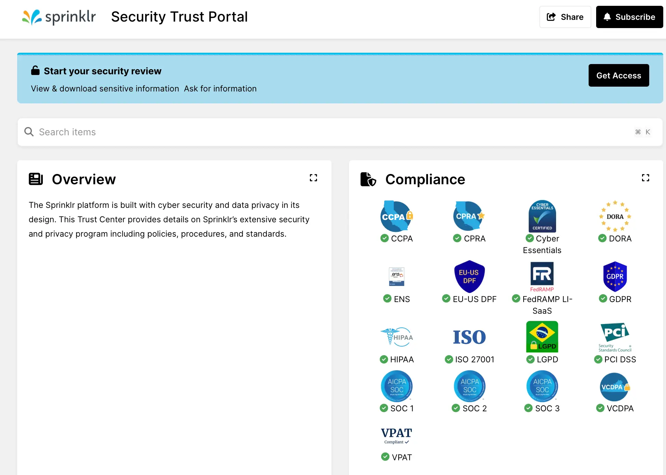Click inside the Search items field

pyautogui.click(x=205, y=132)
